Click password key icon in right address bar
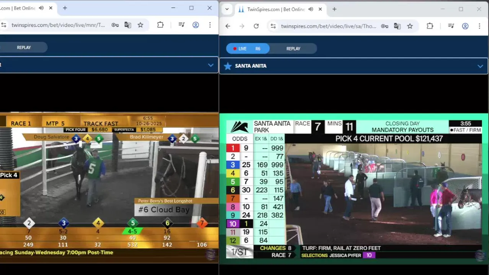489x275 pixels. pyautogui.click(x=385, y=26)
